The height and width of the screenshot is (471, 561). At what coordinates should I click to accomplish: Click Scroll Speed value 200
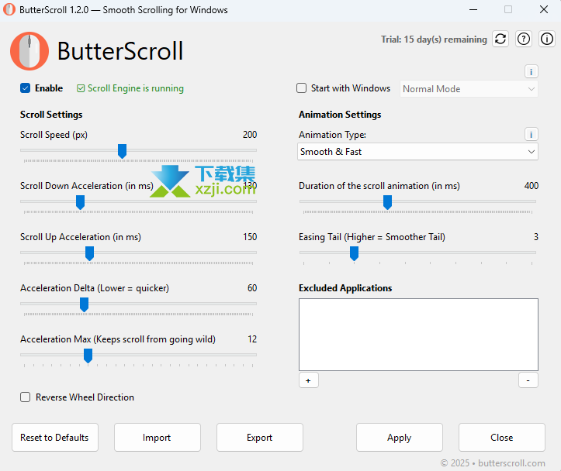point(250,135)
